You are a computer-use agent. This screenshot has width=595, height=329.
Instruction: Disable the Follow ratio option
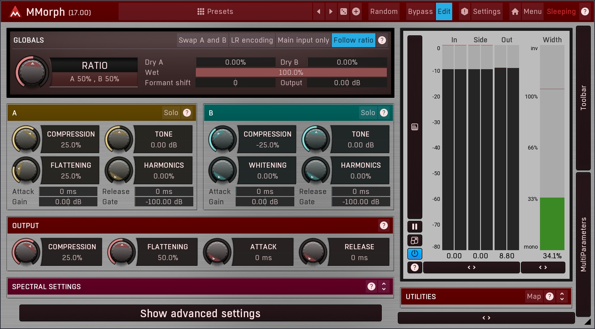(x=353, y=40)
